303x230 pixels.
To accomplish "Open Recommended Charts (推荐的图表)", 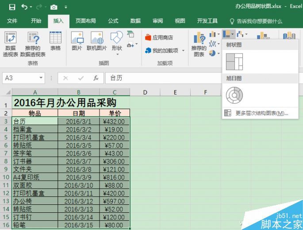I will pyautogui.click(x=199, y=44).
